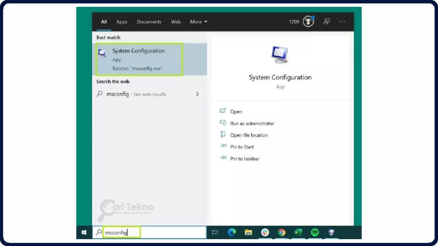Open the Task View icon
Screen dimensions: 438x246
click(215, 232)
